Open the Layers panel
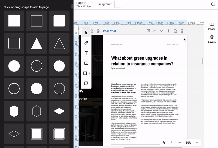 (x=212, y=39)
